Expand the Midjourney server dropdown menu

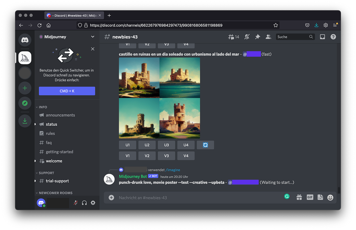pyautogui.click(x=93, y=37)
